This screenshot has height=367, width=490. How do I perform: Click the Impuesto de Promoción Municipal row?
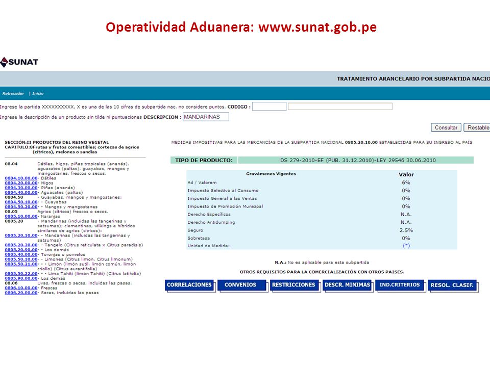(x=322, y=206)
